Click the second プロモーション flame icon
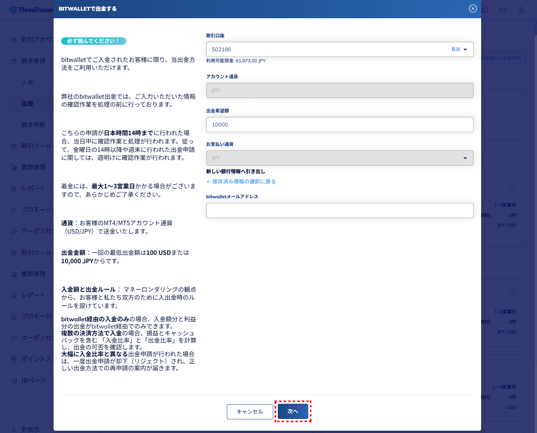This screenshot has width=537, height=433. [x=14, y=316]
